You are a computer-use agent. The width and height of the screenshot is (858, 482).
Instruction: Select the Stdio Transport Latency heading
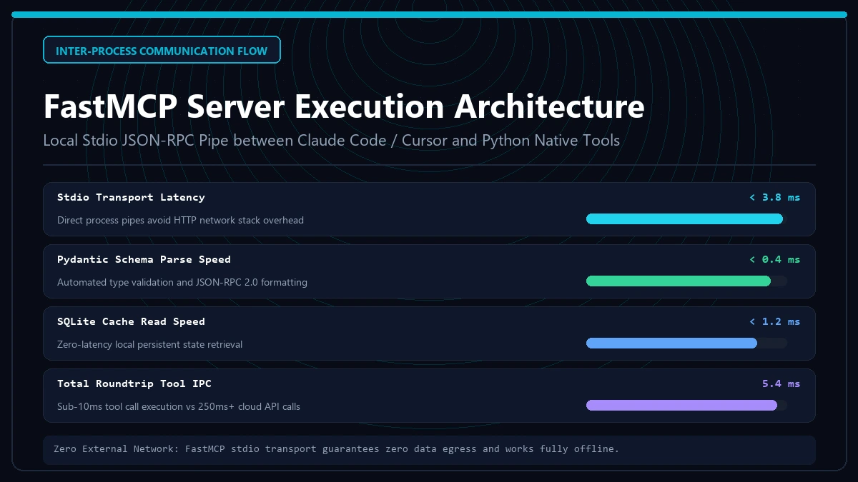tap(131, 197)
